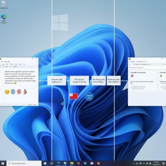Close the inner document tab in left window
The height and width of the screenshot is (166, 166).
click(x=37, y=61)
